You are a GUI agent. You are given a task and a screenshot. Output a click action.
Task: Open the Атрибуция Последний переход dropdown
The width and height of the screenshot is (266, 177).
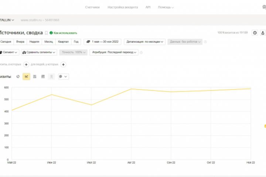[114, 52]
